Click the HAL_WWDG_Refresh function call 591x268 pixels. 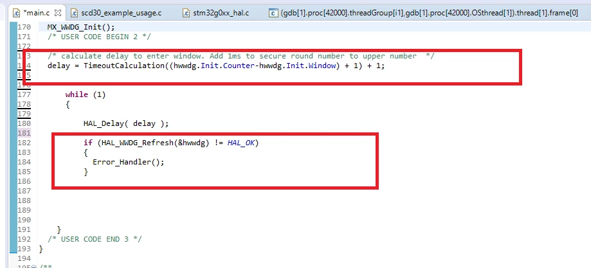pyautogui.click(x=137, y=143)
